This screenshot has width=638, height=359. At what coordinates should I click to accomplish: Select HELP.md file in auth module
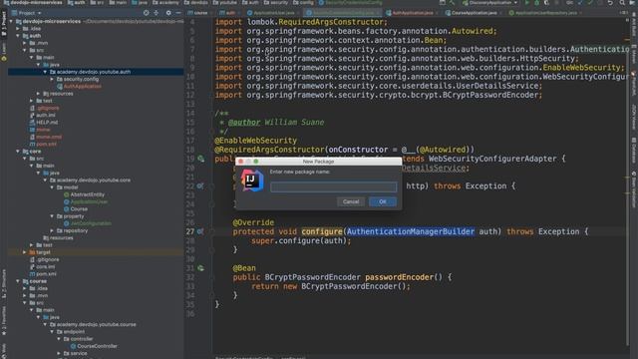tap(47, 122)
